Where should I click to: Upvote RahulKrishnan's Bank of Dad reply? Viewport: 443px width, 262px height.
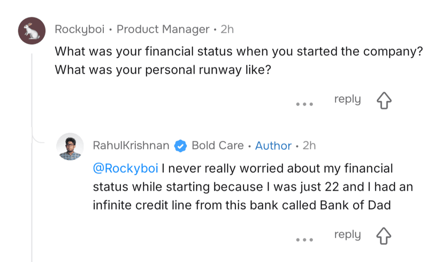pyautogui.click(x=384, y=236)
